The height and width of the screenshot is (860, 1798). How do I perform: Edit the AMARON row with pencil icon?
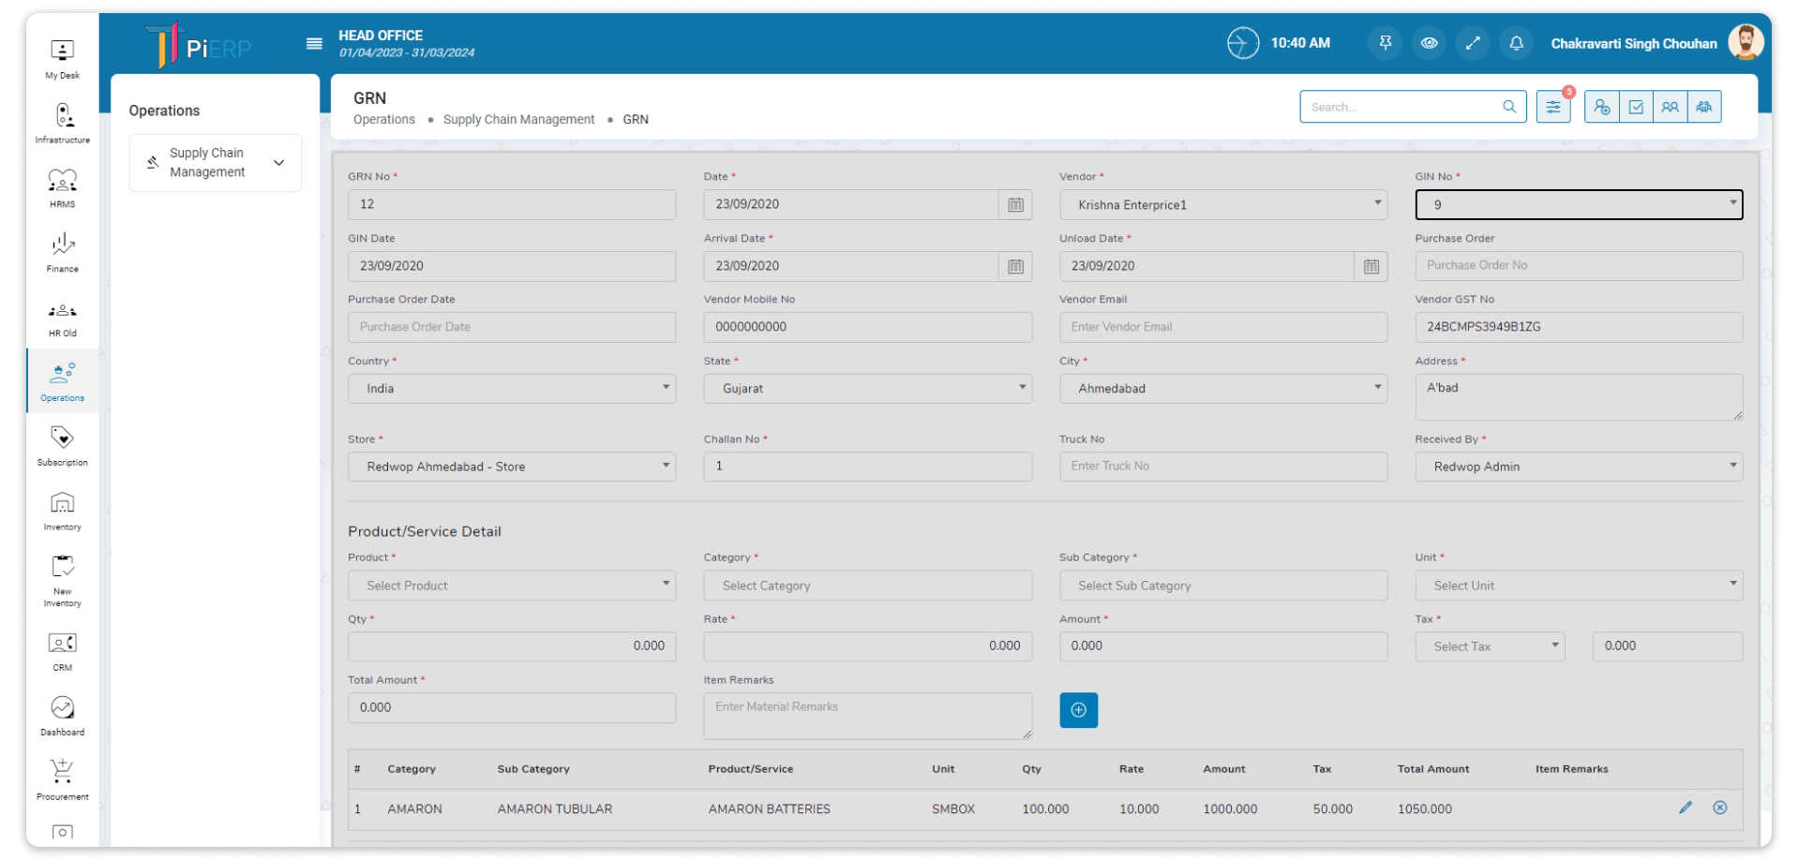tap(1686, 808)
